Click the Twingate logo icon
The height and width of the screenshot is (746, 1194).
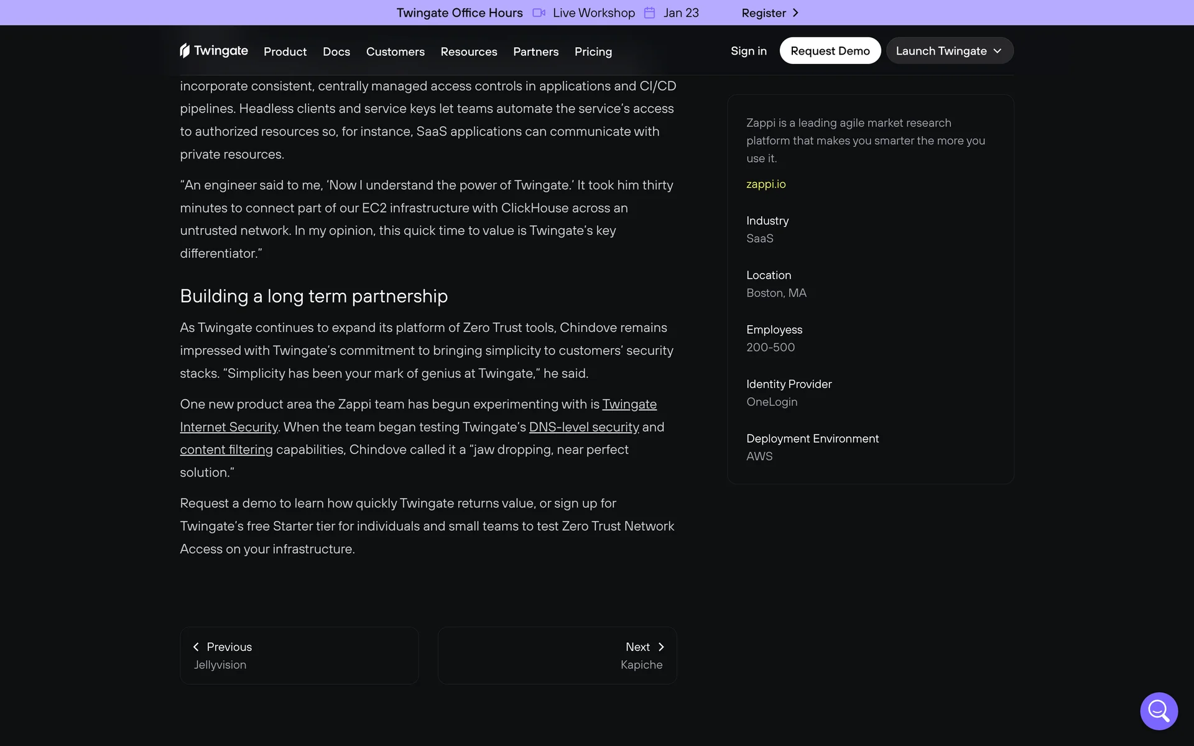185,50
